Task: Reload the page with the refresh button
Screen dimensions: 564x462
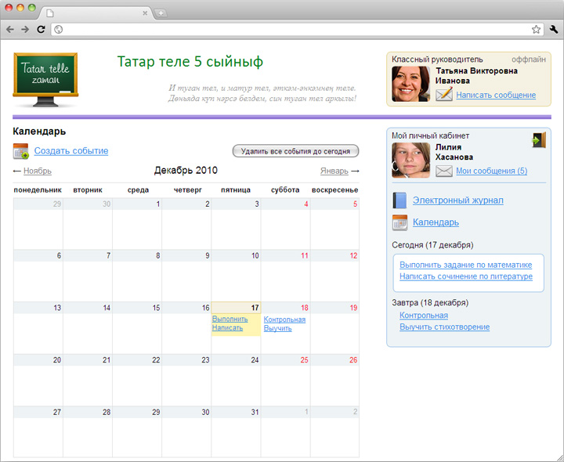Action: coord(41,30)
